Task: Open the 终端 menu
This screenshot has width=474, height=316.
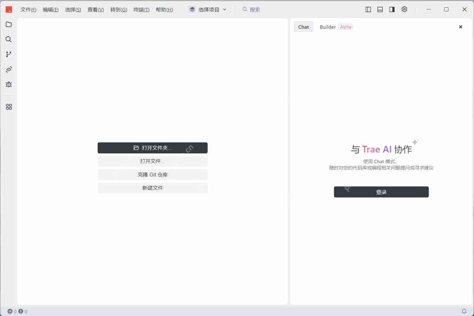Action: click(141, 9)
